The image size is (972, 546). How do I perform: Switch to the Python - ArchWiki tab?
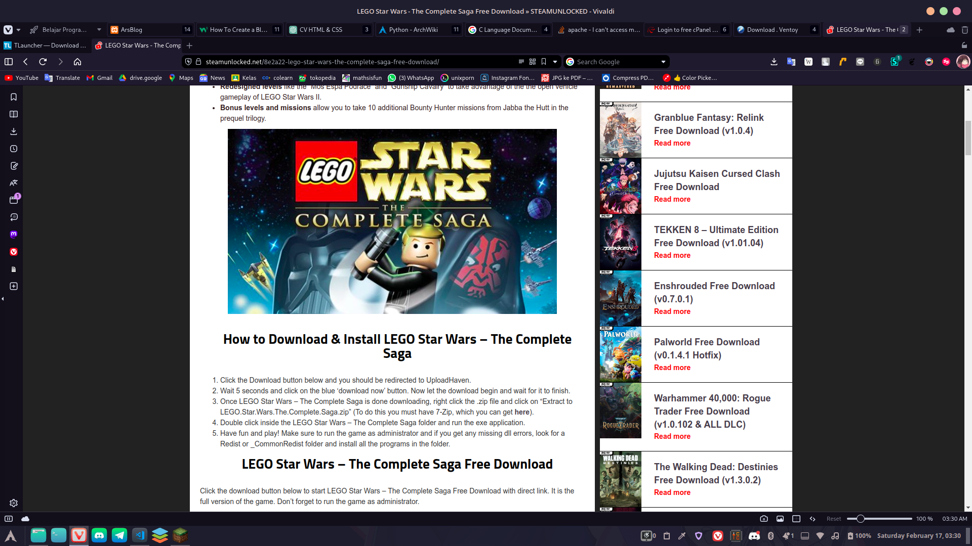tap(419, 30)
